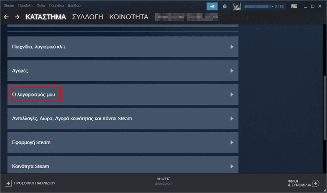Expand arrow on Παιχνίδια, λογισμικό row
This screenshot has width=327, height=193.
232,47
